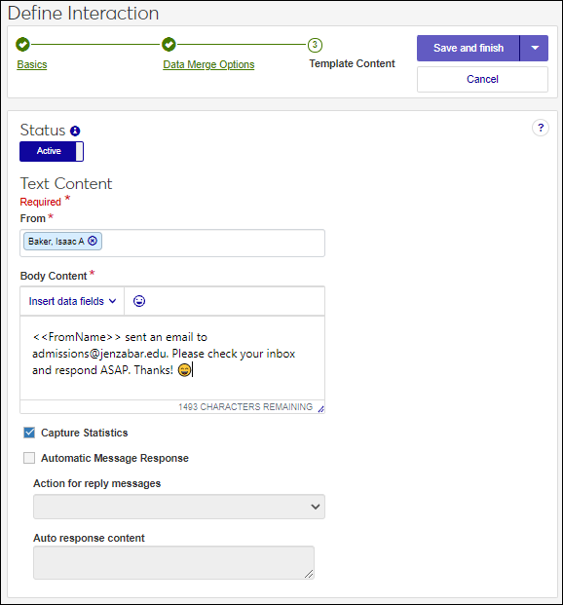Remove Baker, Isaac A from the From field
The height and width of the screenshot is (605, 563).
[93, 241]
